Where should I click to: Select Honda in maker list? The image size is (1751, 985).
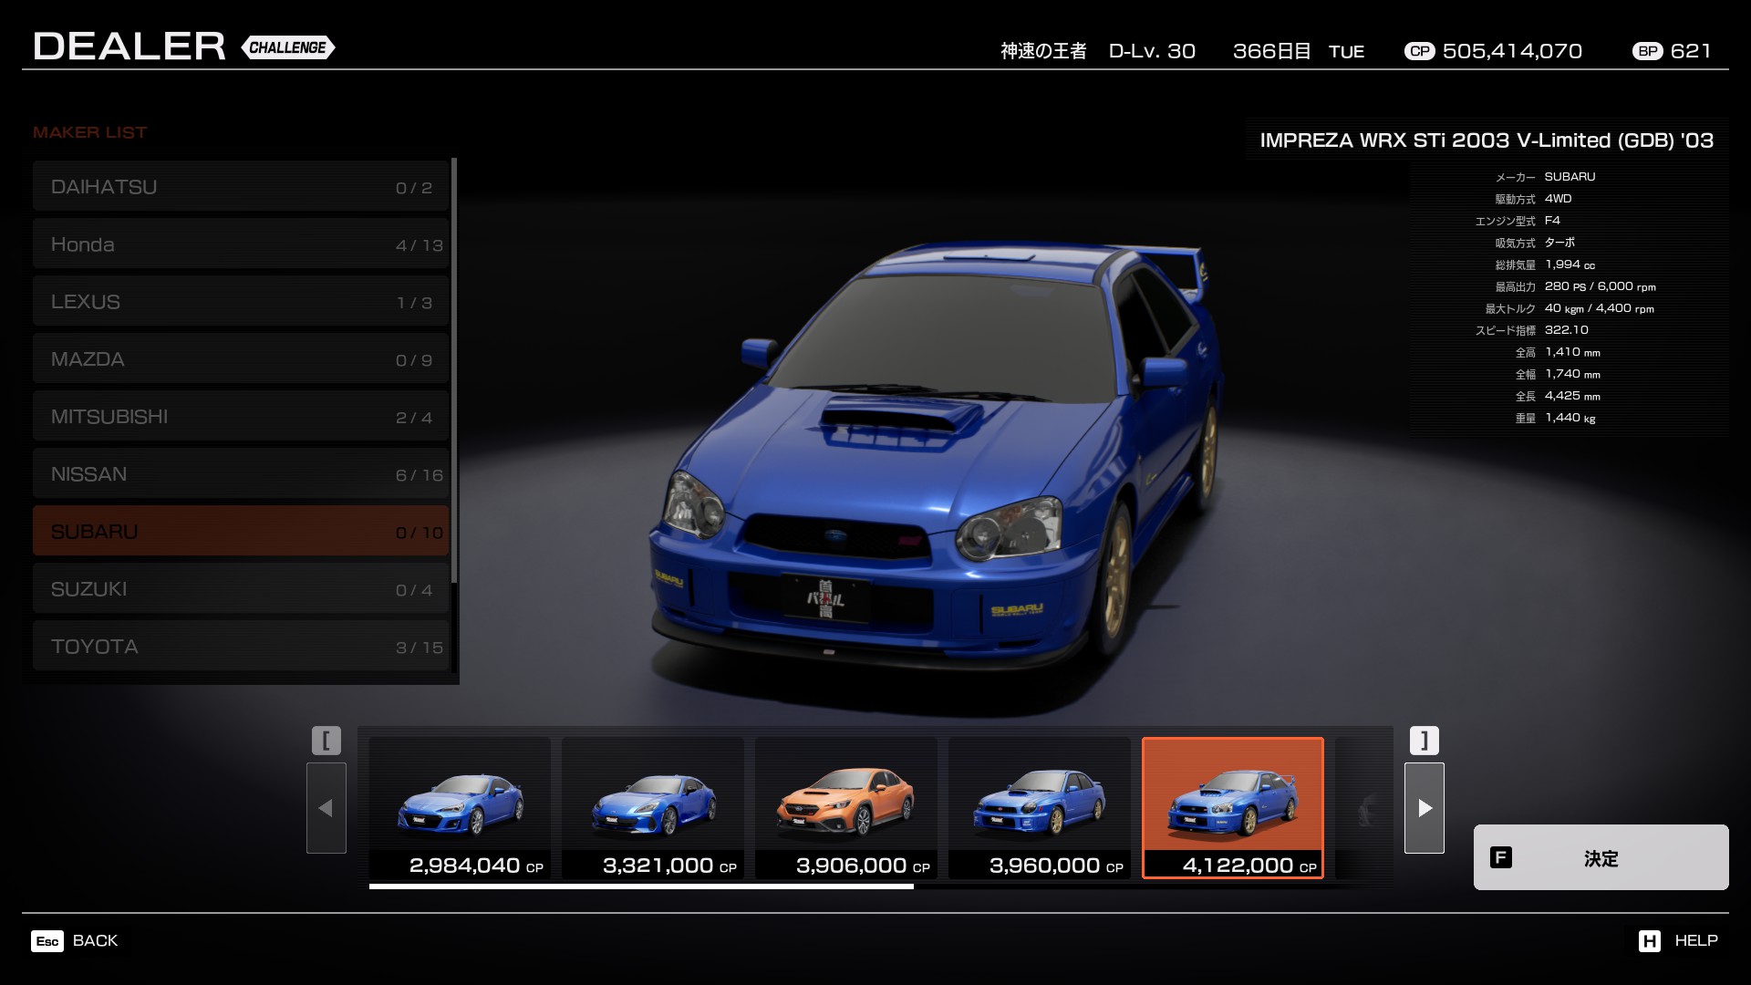[x=241, y=244]
